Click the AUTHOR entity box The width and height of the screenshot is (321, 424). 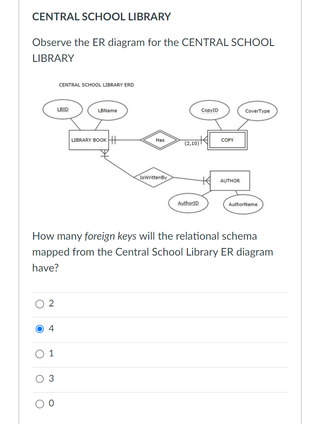pos(230,180)
